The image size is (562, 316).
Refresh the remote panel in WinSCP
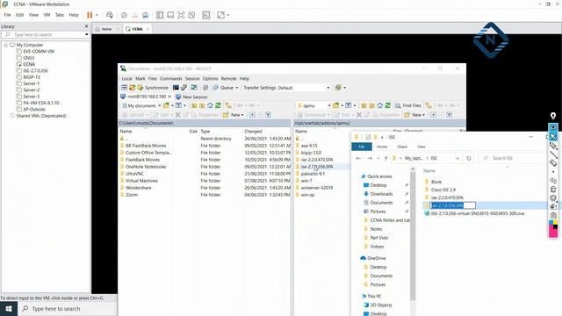[388, 105]
